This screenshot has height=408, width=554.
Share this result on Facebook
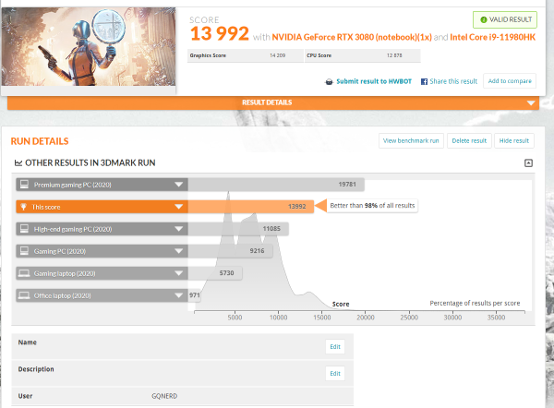(x=453, y=81)
